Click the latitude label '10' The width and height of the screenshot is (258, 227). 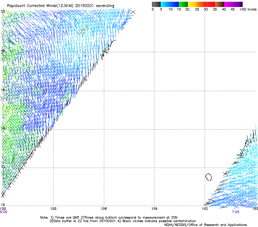[3, 205]
